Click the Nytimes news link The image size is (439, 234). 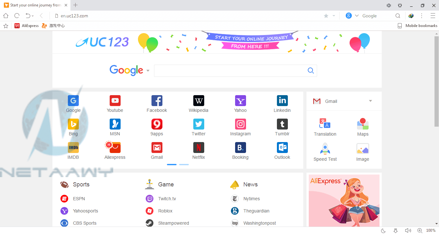(252, 199)
